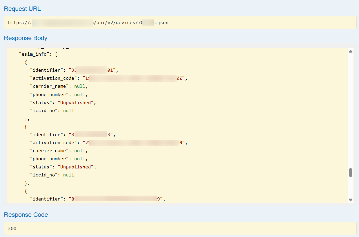Click the Request URL heading
Image resolution: width=359 pixels, height=237 pixels.
[x=22, y=9]
